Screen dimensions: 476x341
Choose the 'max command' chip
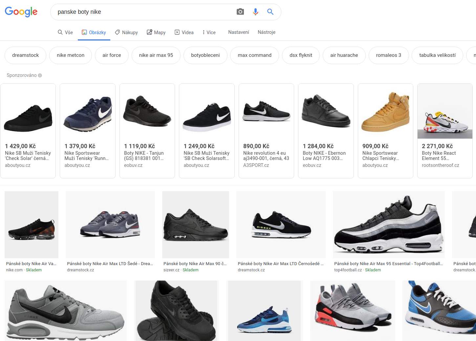pyautogui.click(x=254, y=55)
